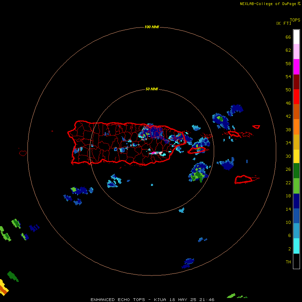Click the bright red 50 kft legend swatch
Image resolution: width=302 pixels, height=302 pixels.
click(296, 97)
